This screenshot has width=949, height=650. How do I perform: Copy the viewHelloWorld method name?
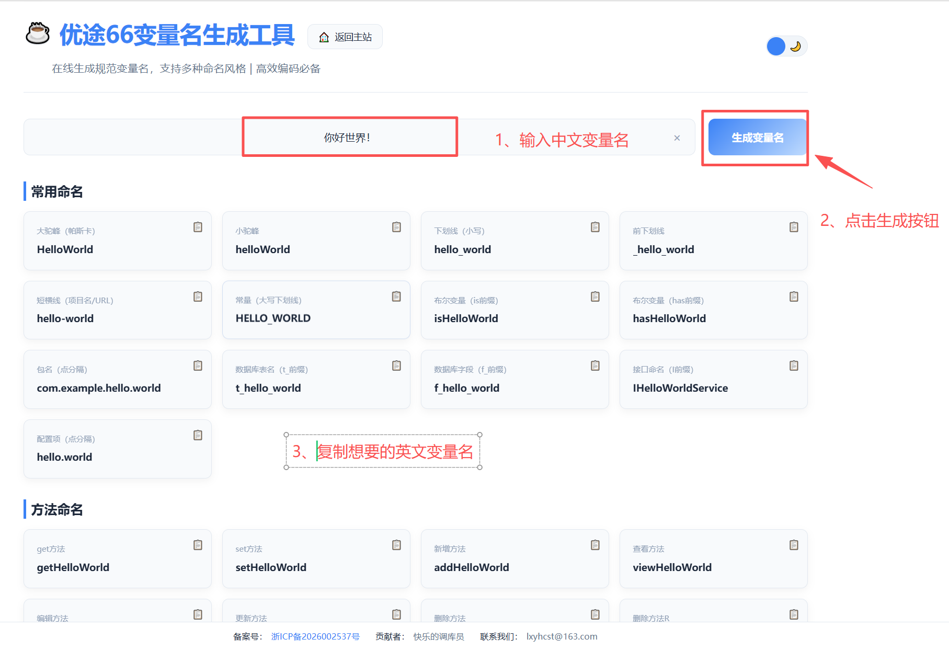[794, 545]
